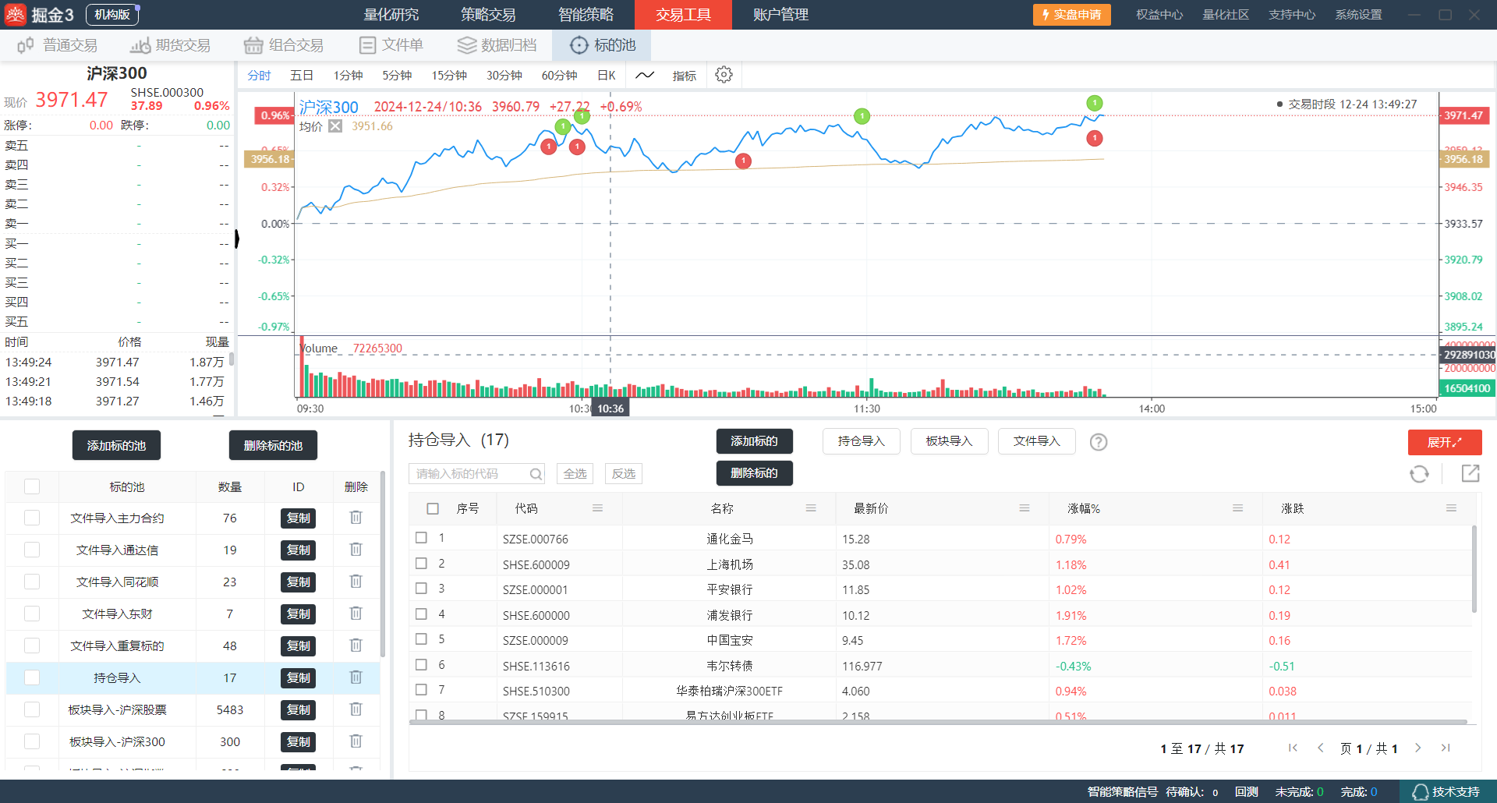Click the horizontal scrollbar under holdings table
This screenshot has height=803, width=1497.
coord(938,722)
